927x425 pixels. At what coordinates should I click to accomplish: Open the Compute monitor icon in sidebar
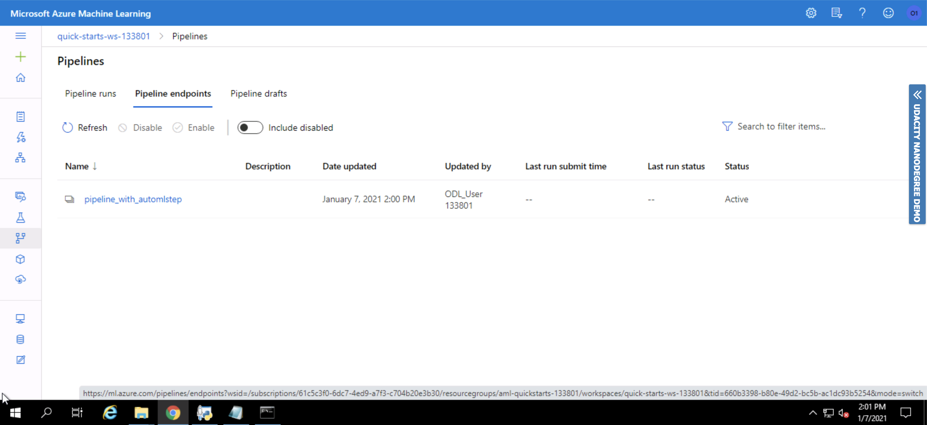pos(21,319)
